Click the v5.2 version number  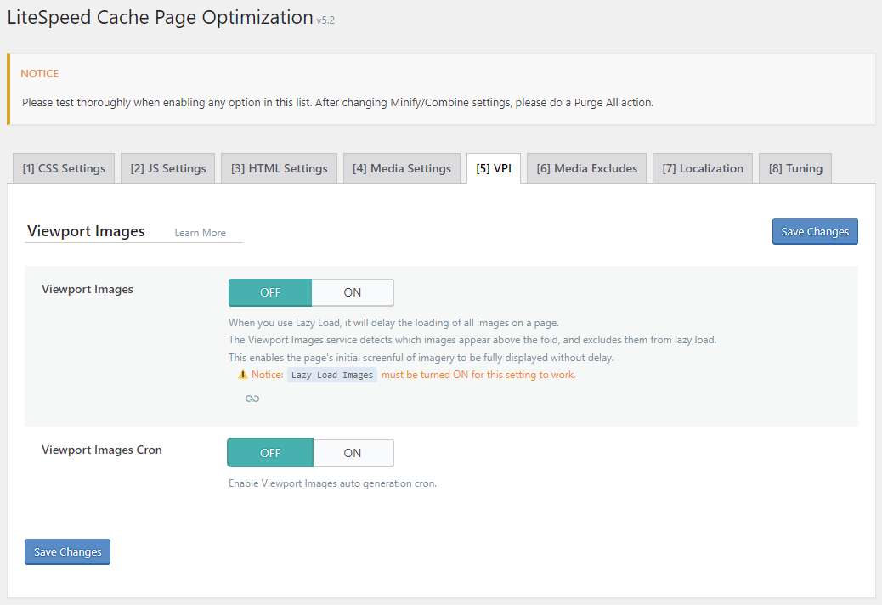325,20
